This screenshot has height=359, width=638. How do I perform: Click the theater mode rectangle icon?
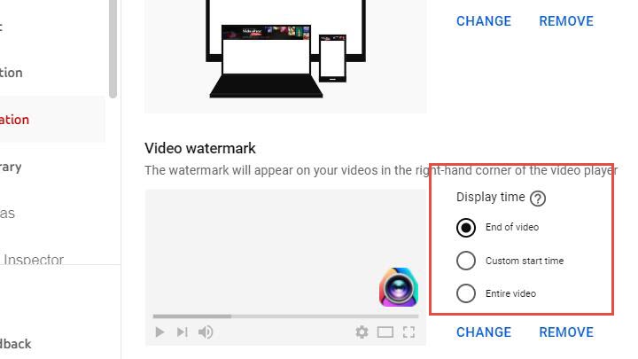point(385,332)
